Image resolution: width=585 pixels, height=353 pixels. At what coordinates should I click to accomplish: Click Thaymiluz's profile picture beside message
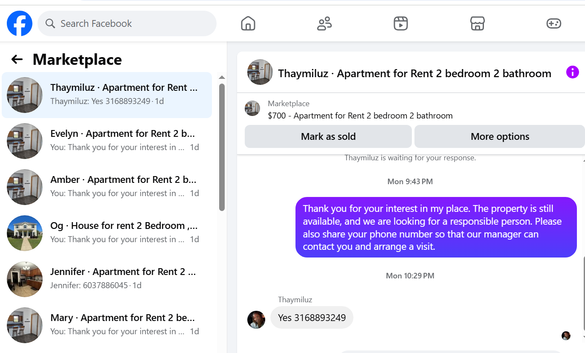[x=256, y=320]
